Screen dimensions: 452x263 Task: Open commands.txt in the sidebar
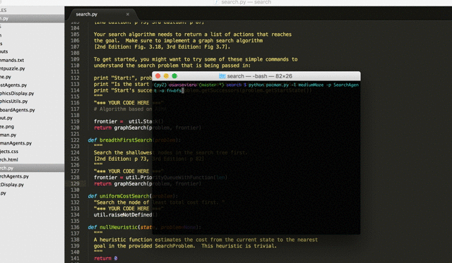coord(12,60)
